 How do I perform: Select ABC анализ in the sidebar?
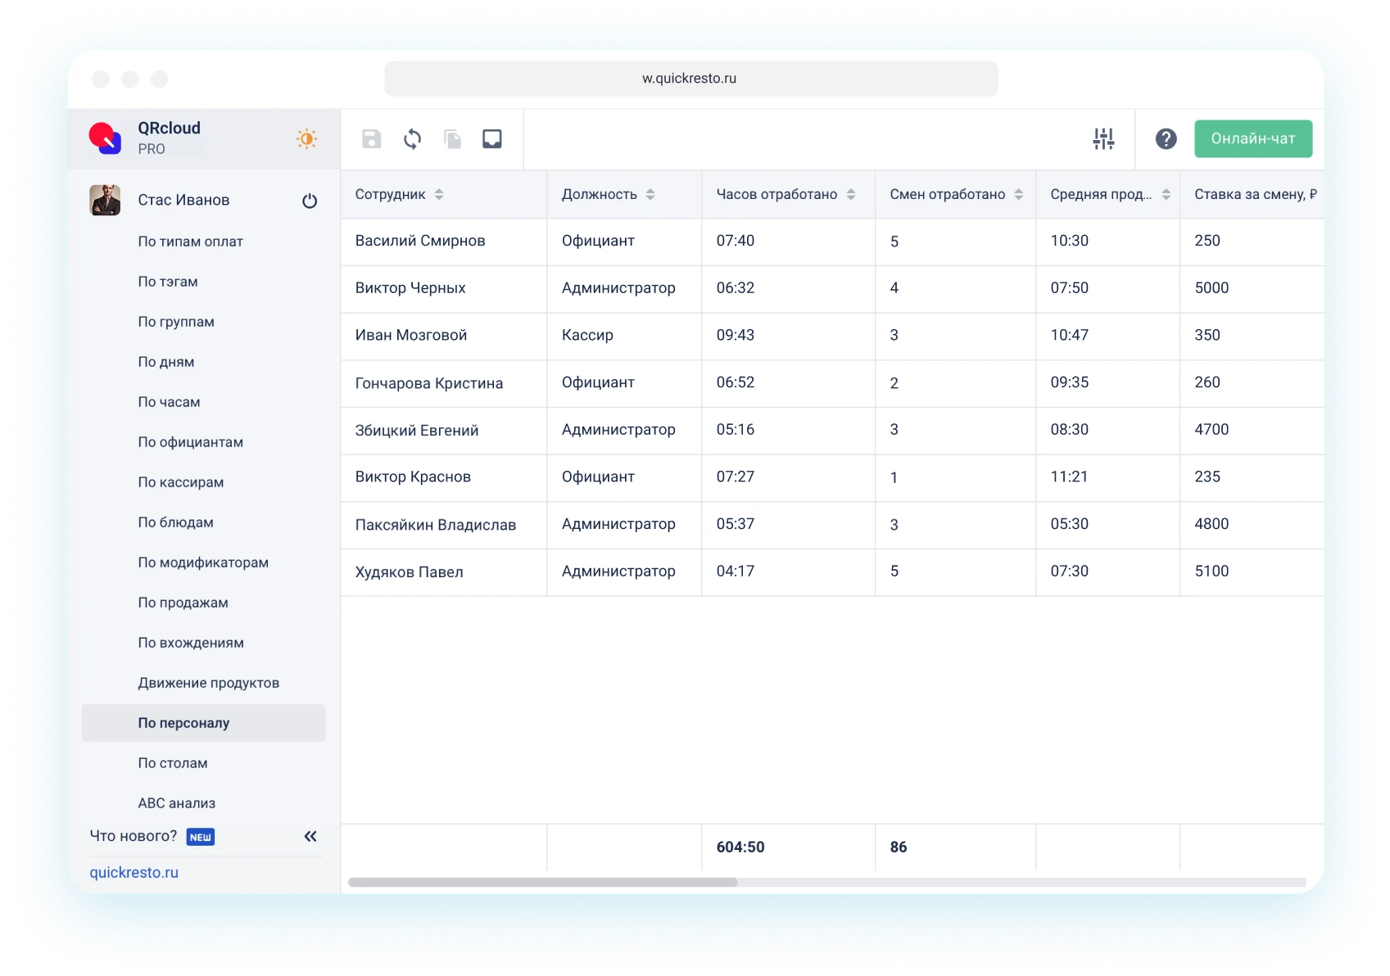[176, 803]
